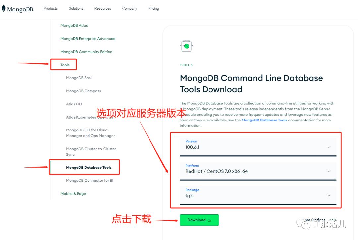Click the Download button
Viewport: 358px width, 240px height.
pyautogui.click(x=199, y=220)
